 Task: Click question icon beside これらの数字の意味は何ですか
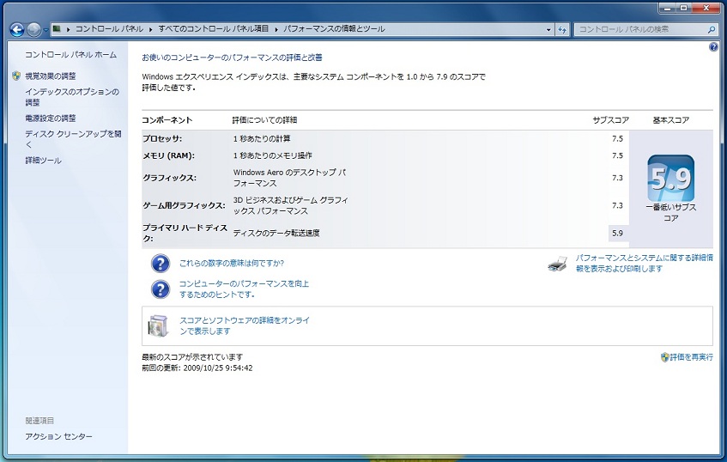click(161, 264)
